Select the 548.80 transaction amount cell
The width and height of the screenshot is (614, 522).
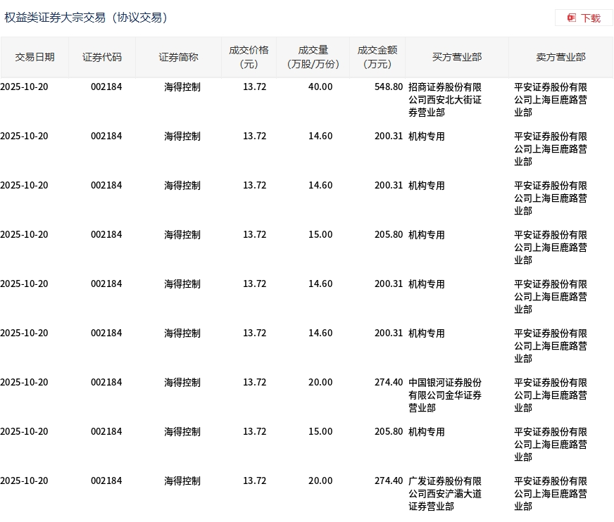(389, 87)
